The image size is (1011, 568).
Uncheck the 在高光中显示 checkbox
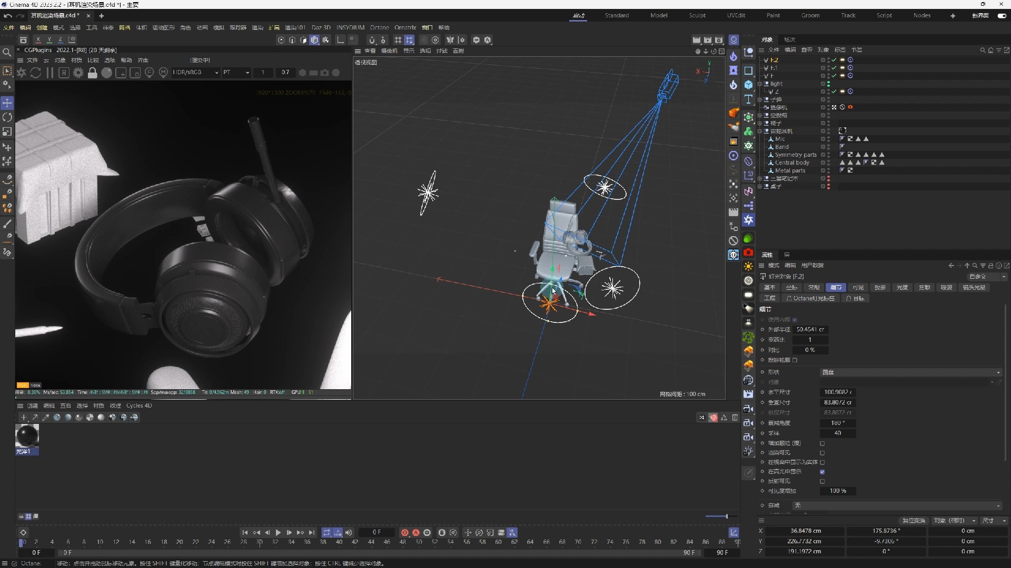pyautogui.click(x=822, y=472)
